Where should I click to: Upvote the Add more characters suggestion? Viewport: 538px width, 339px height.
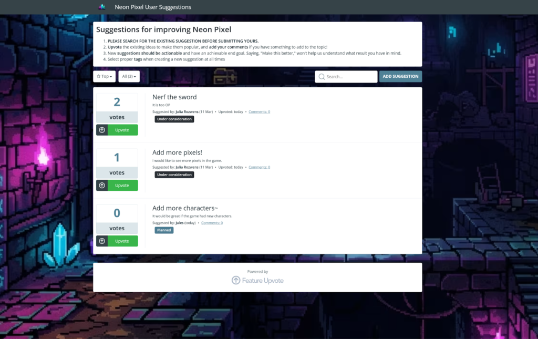(122, 241)
